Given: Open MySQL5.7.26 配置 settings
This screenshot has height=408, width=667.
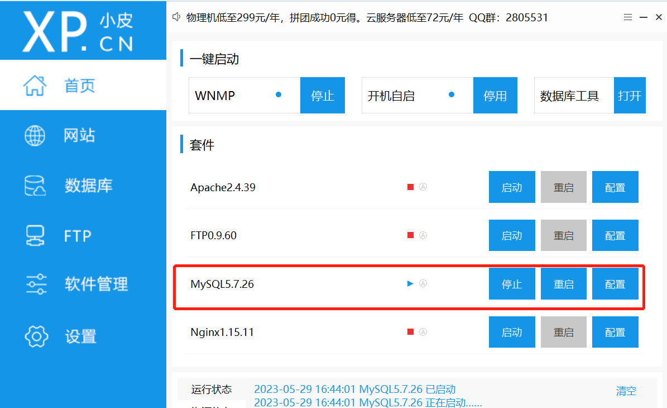Looking at the screenshot, I should coord(615,283).
